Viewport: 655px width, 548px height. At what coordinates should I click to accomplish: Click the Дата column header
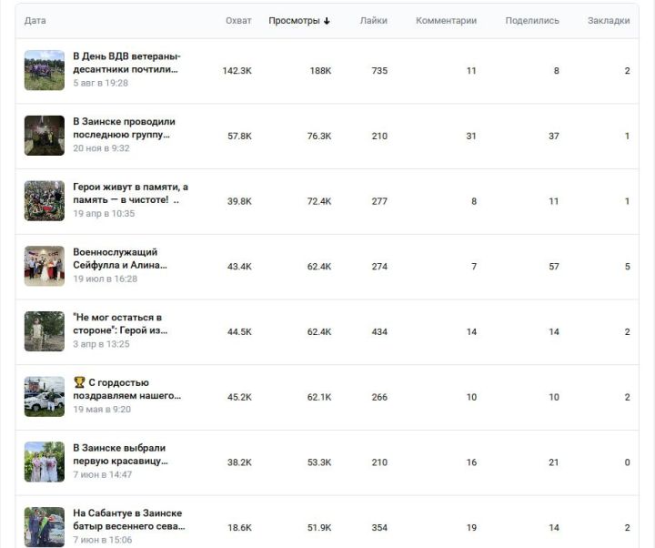click(35, 21)
